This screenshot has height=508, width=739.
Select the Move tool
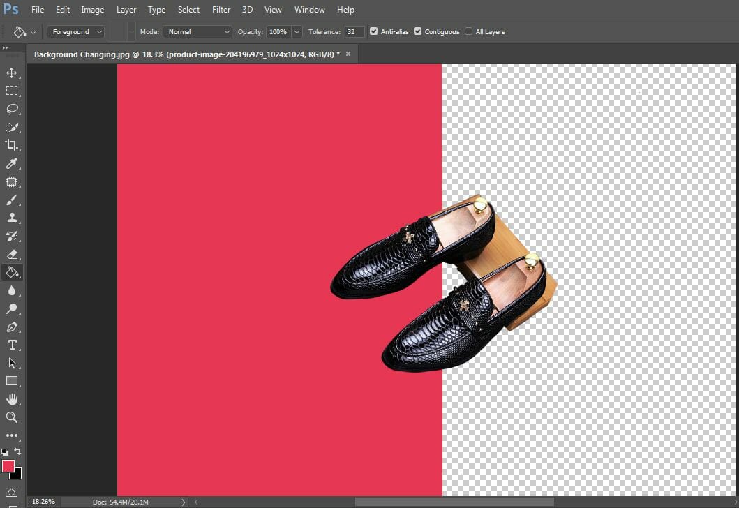point(11,72)
